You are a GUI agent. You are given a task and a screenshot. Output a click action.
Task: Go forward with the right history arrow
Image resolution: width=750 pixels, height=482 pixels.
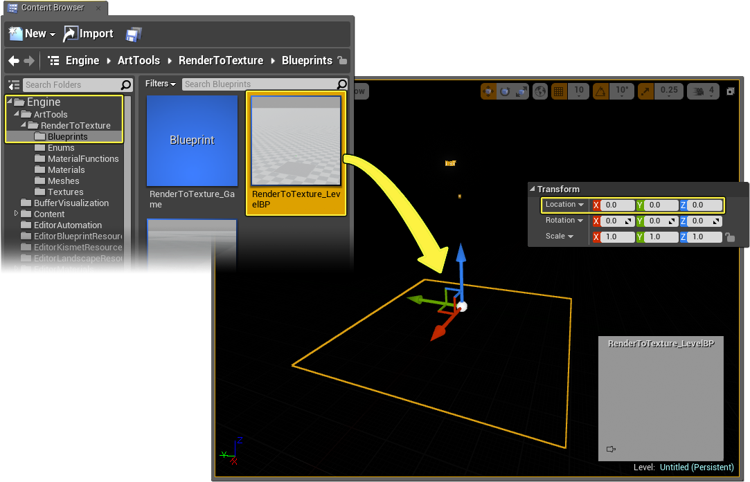(29, 61)
